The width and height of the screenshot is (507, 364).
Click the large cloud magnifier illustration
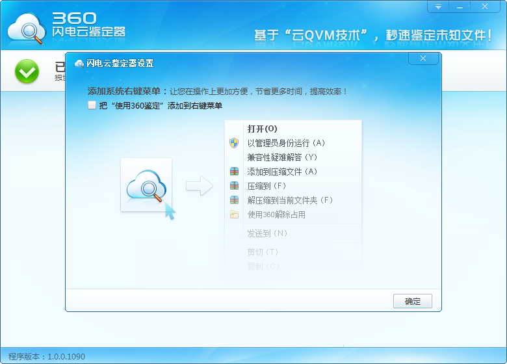click(147, 186)
